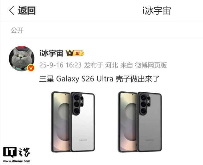Viewport: 203px width, 165px height.
Task: Tap the 发布于 河北 location text
Action: pyautogui.click(x=101, y=65)
